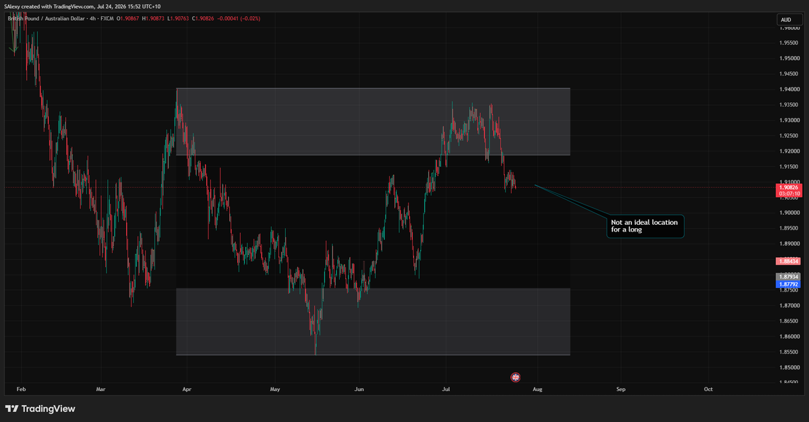This screenshot has width=809, height=422.
Task: Select the 'Not an ideal location for a long' note
Action: (x=645, y=226)
